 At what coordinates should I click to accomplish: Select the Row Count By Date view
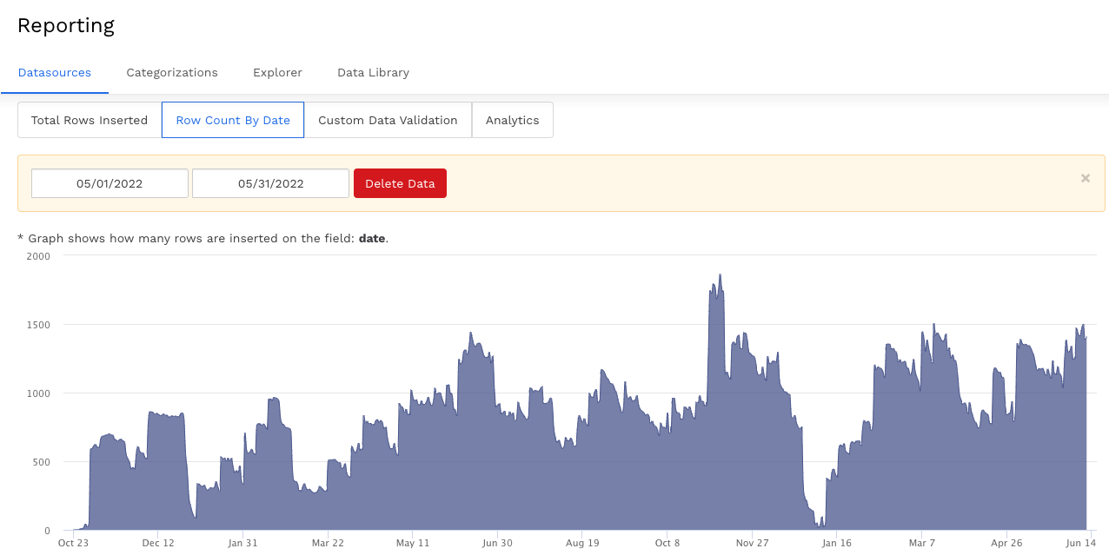point(233,121)
